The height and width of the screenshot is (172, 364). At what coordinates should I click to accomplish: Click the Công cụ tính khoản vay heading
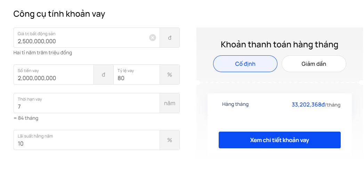[x=59, y=14]
